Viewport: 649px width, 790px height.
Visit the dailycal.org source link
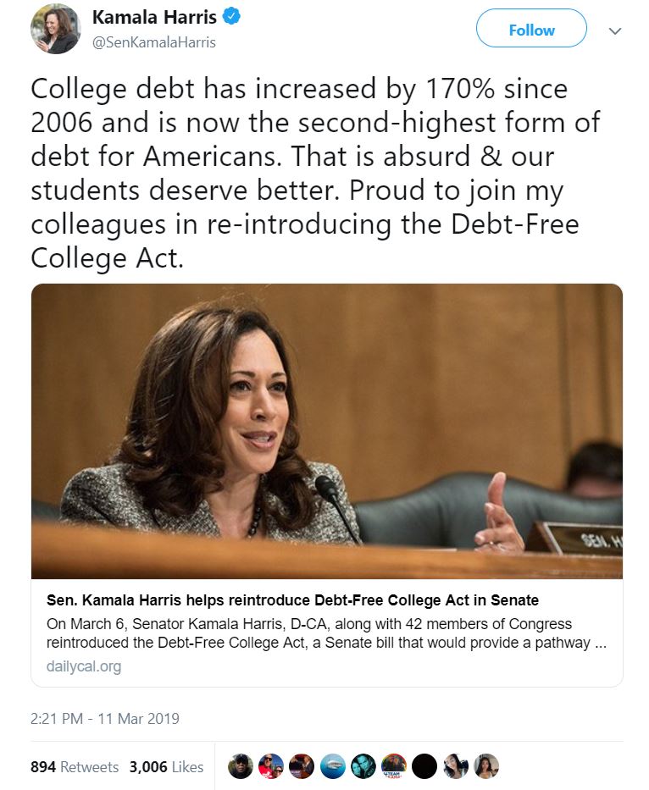[x=84, y=666]
